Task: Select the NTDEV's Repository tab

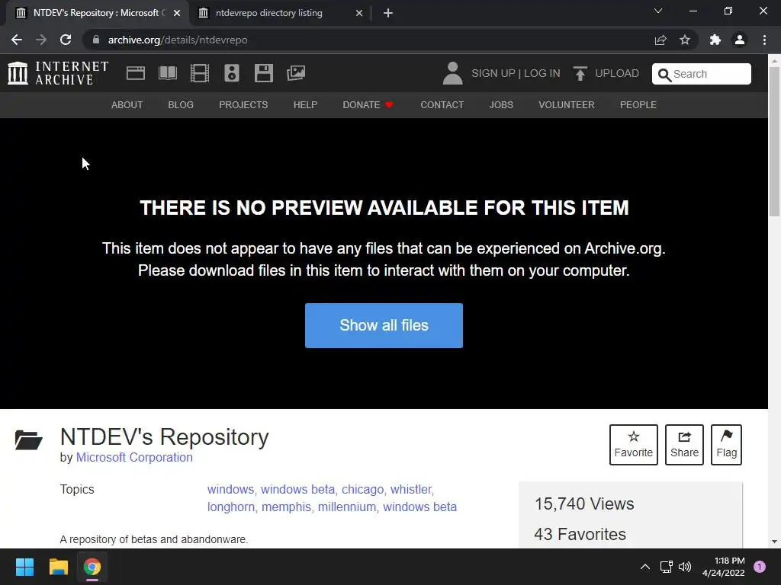Action: [x=97, y=13]
